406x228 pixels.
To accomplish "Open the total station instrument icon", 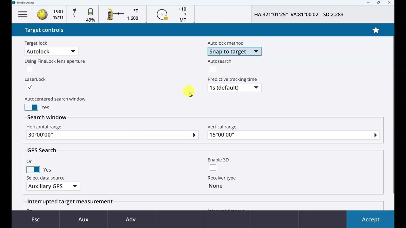I will click(115, 14).
